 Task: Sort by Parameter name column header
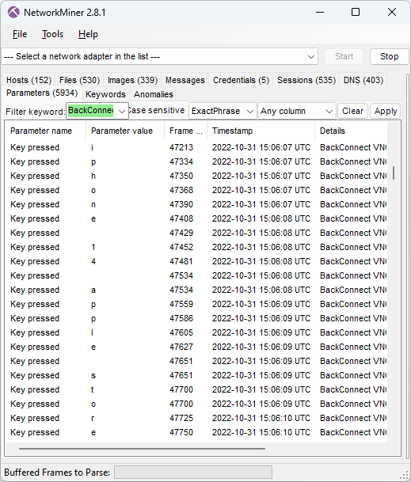pos(45,131)
